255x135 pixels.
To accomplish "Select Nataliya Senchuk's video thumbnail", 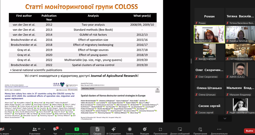I will click(240, 34).
